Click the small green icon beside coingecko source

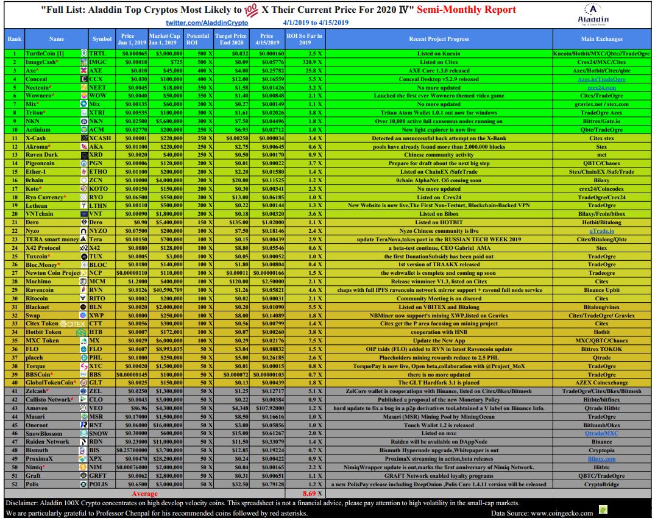click(x=603, y=509)
